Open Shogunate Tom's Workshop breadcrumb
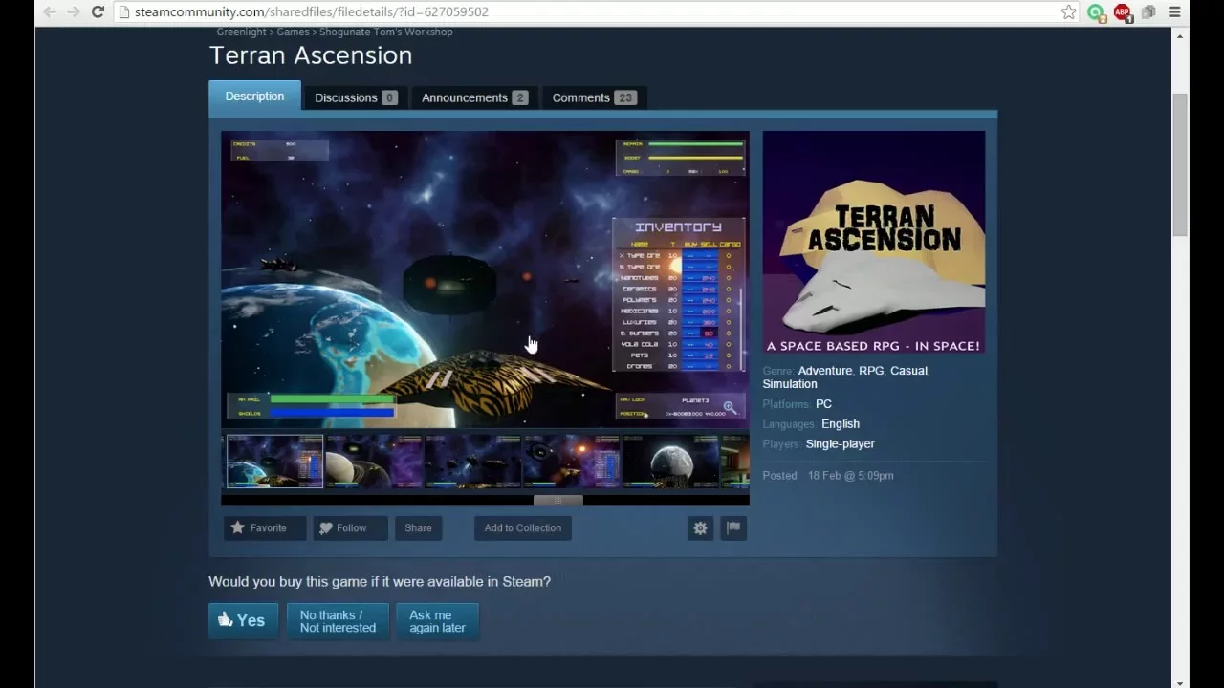Viewport: 1224px width, 688px height. tap(386, 32)
